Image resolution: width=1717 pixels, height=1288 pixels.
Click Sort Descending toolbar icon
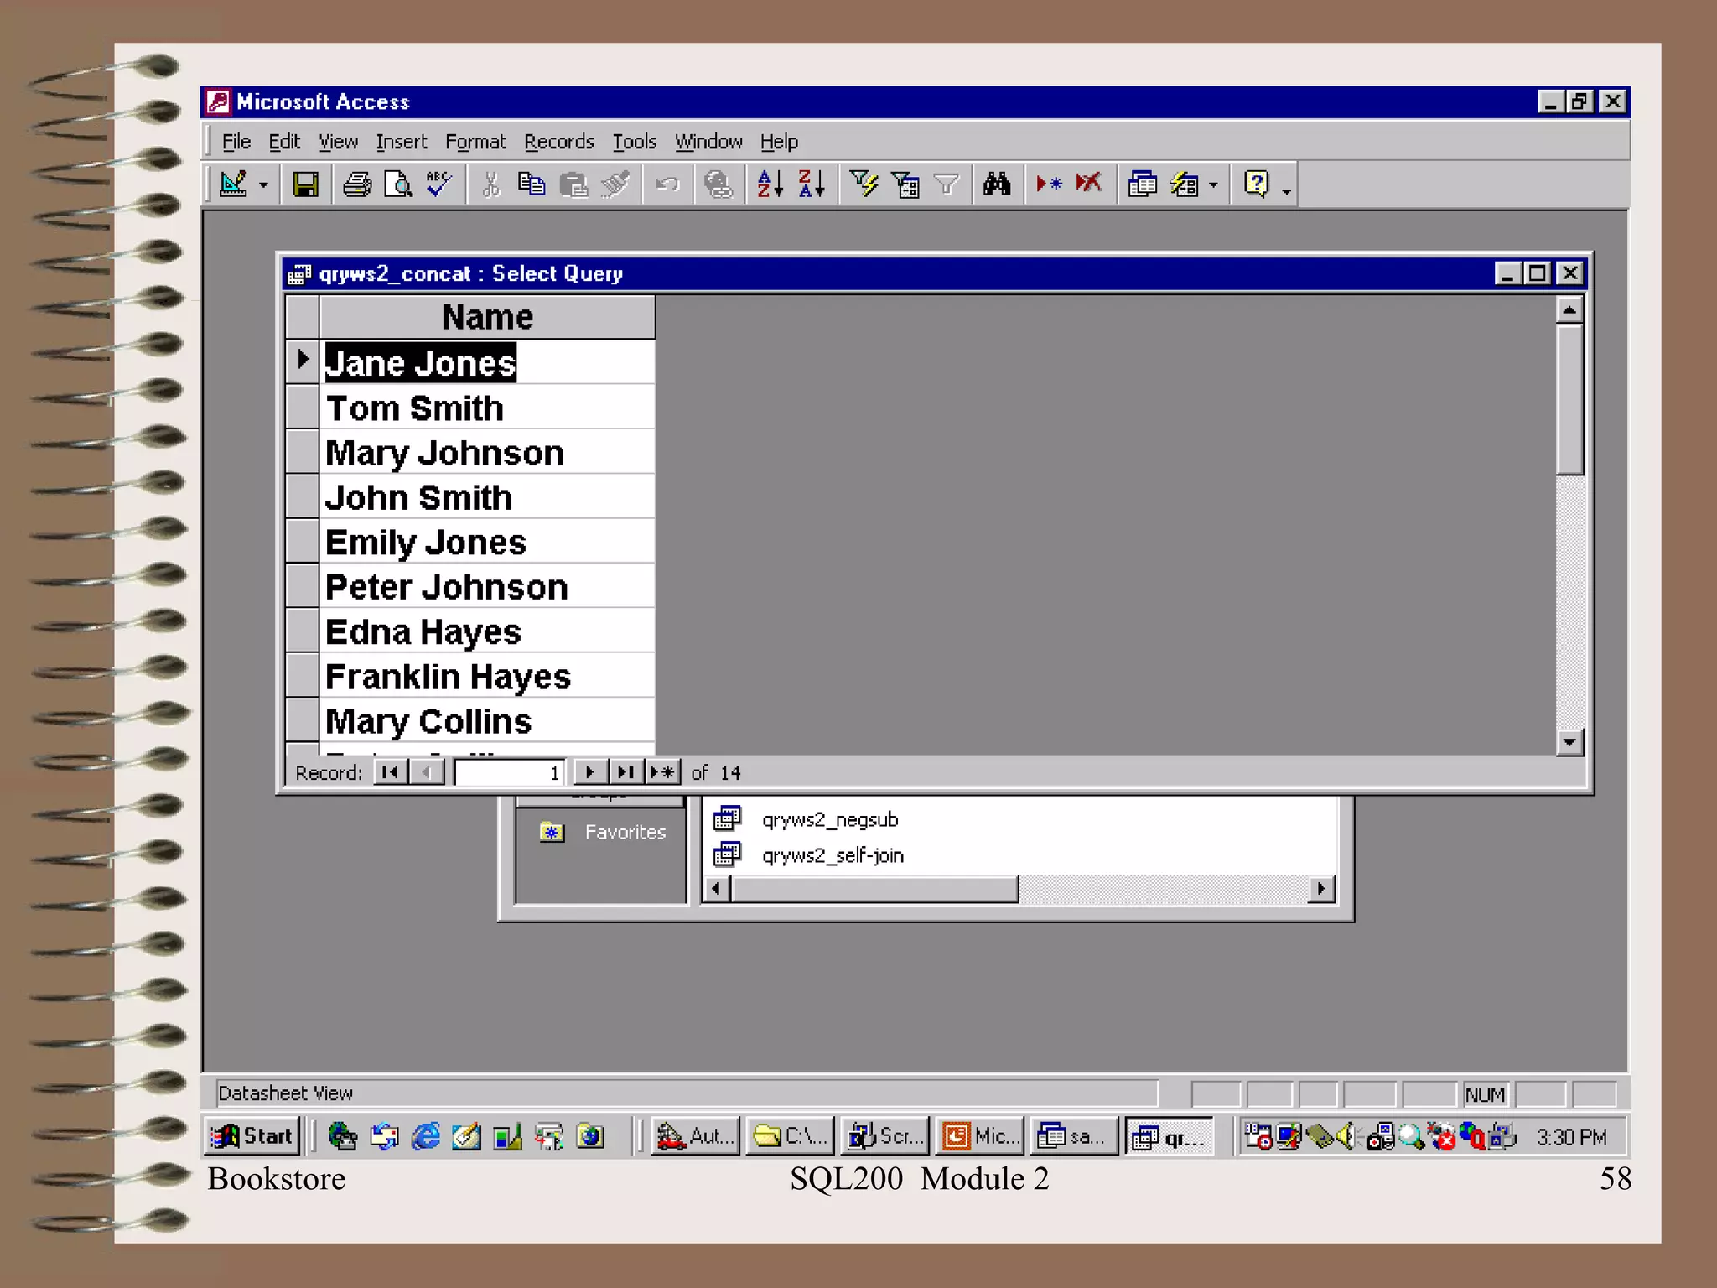click(x=812, y=184)
